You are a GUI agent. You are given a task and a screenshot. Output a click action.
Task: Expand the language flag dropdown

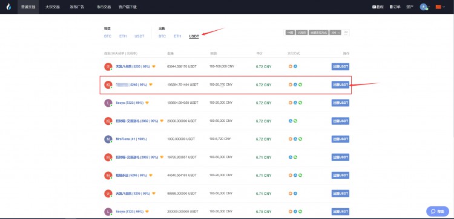pyautogui.click(x=441, y=7)
